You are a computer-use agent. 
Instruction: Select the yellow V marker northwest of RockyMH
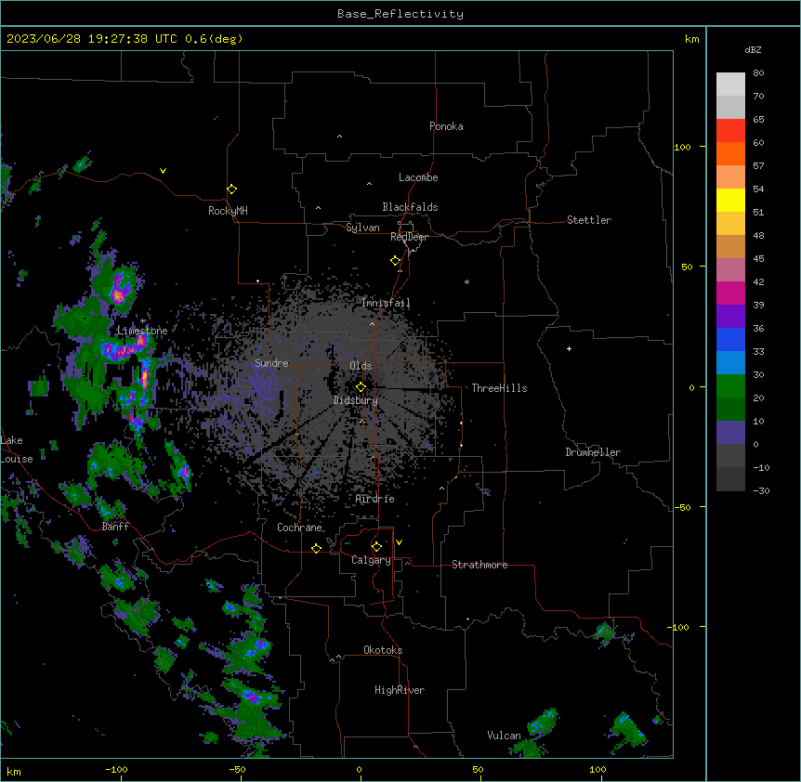[163, 171]
